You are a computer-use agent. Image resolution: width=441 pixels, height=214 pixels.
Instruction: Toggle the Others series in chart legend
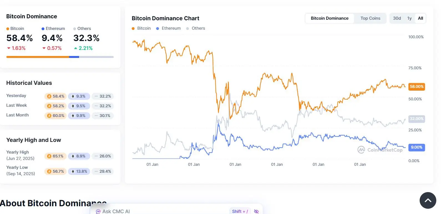pos(196,28)
